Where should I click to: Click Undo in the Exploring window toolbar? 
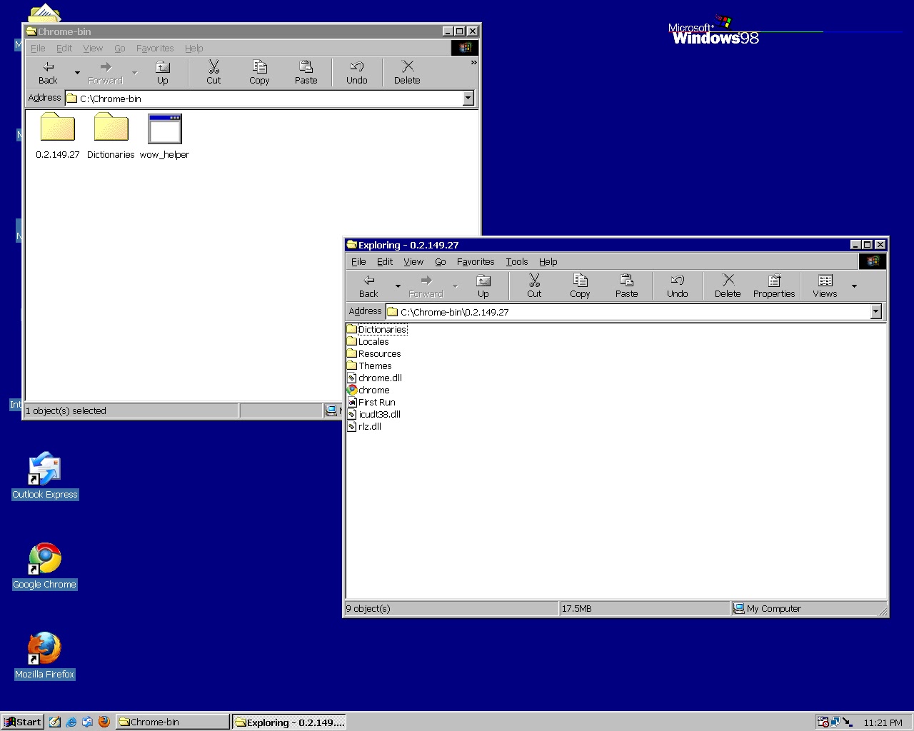point(677,286)
